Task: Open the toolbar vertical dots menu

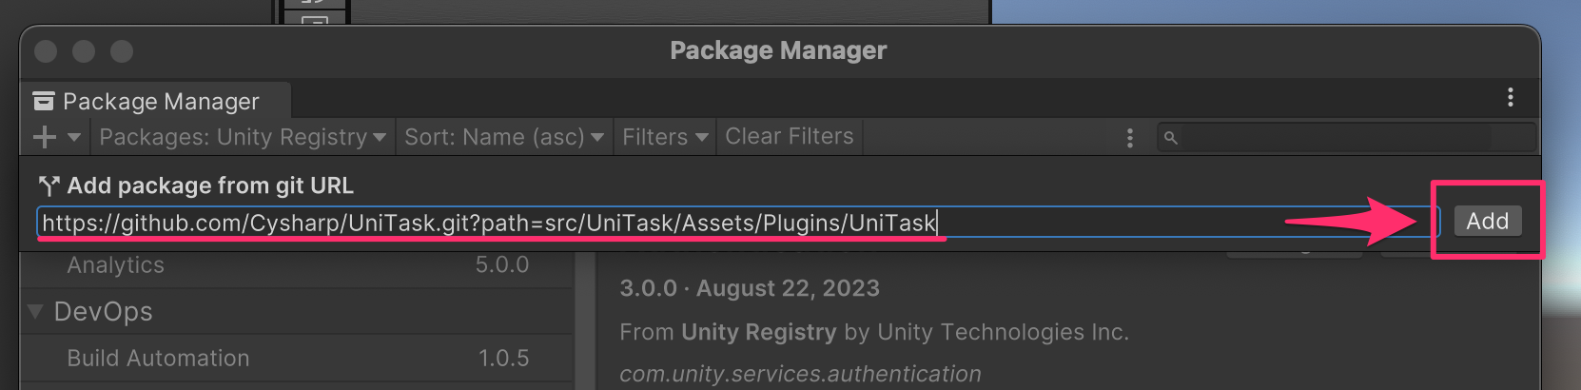Action: (x=1129, y=138)
